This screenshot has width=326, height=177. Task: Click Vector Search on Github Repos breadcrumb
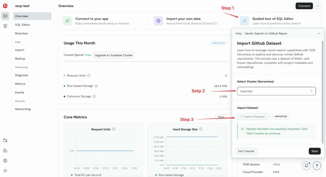click(x=266, y=33)
